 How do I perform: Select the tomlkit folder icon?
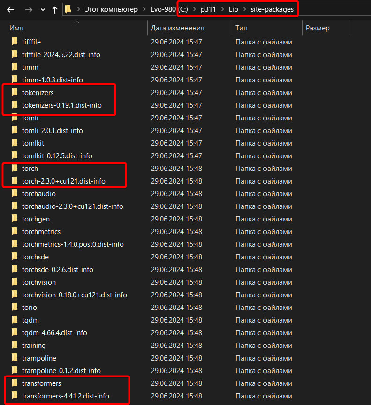(x=15, y=143)
